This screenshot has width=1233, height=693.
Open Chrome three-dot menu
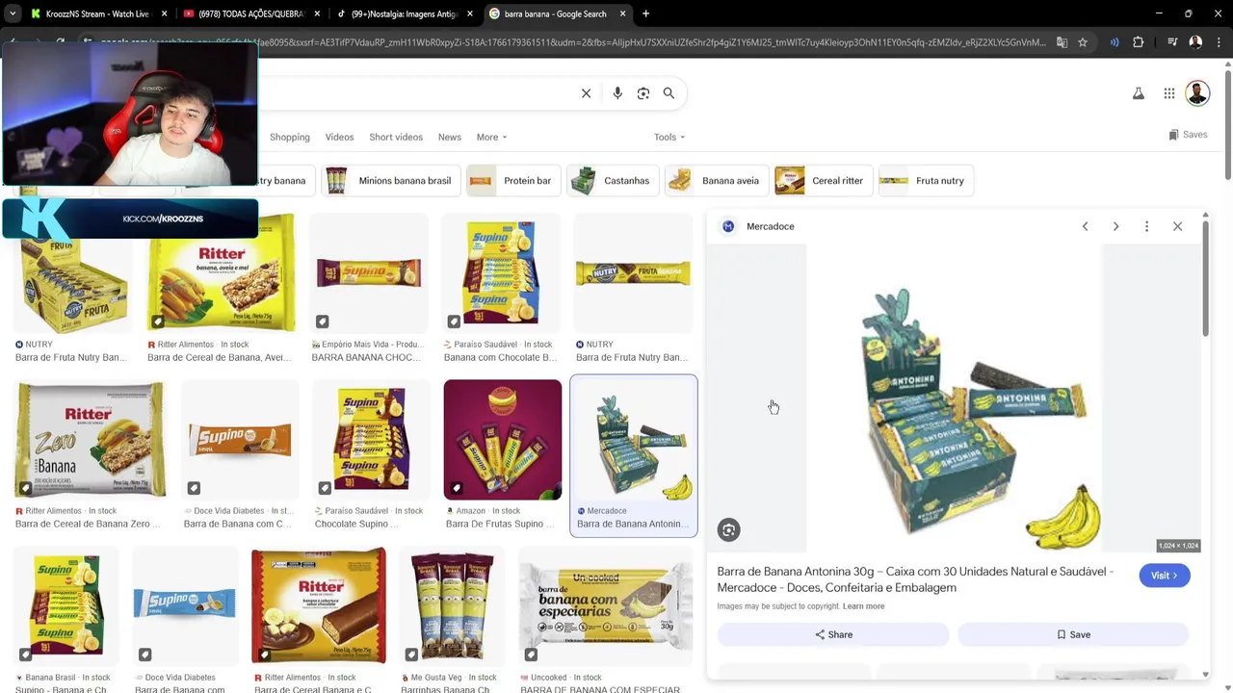[x=1218, y=42]
